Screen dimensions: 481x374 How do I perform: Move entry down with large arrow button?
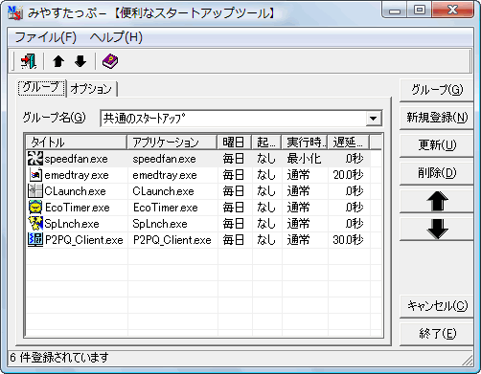coord(436,229)
